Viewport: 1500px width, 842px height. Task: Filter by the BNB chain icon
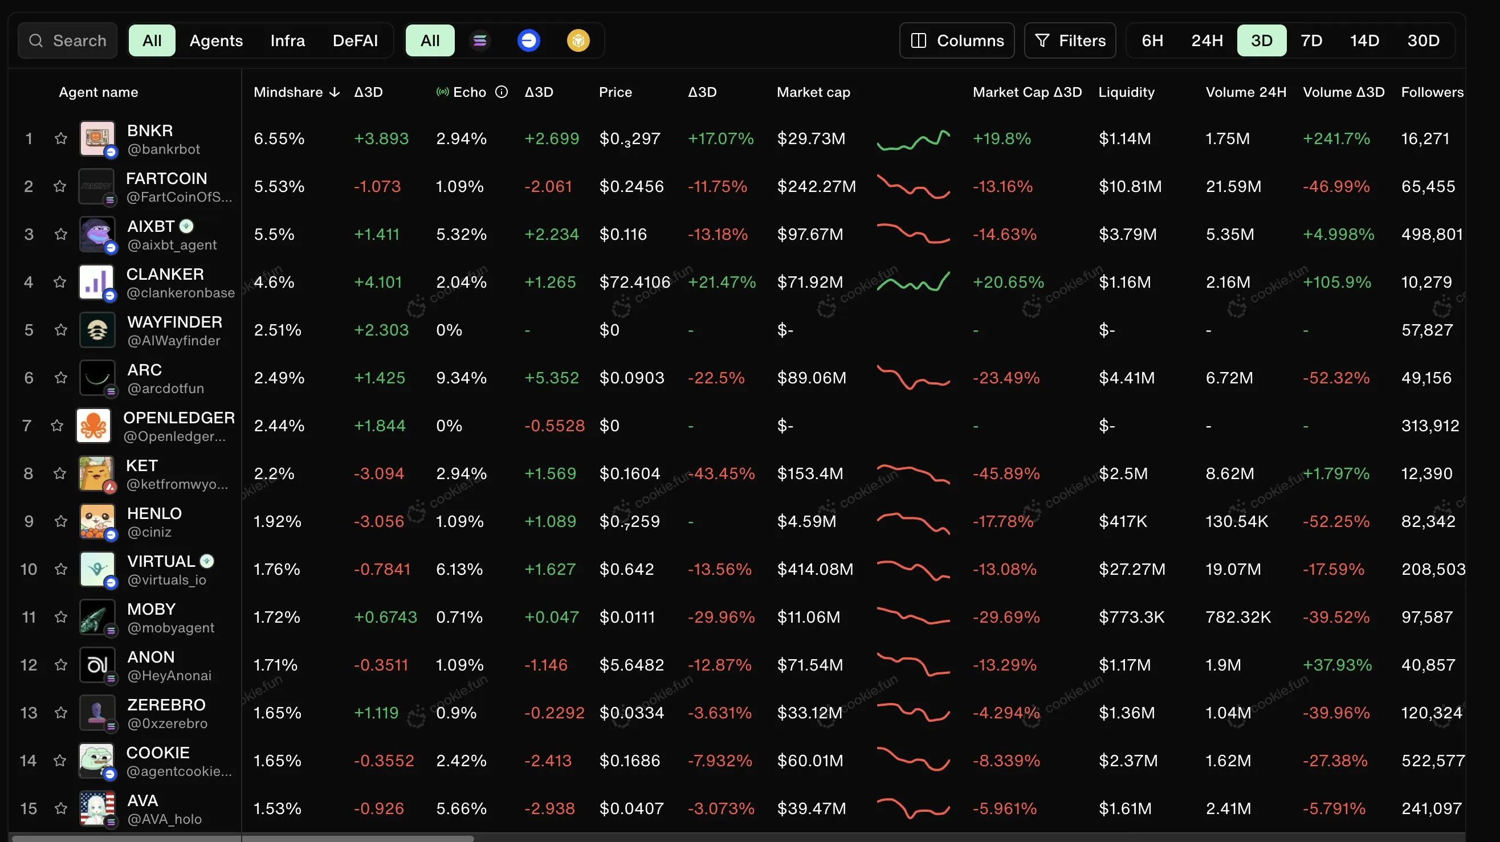click(x=578, y=40)
